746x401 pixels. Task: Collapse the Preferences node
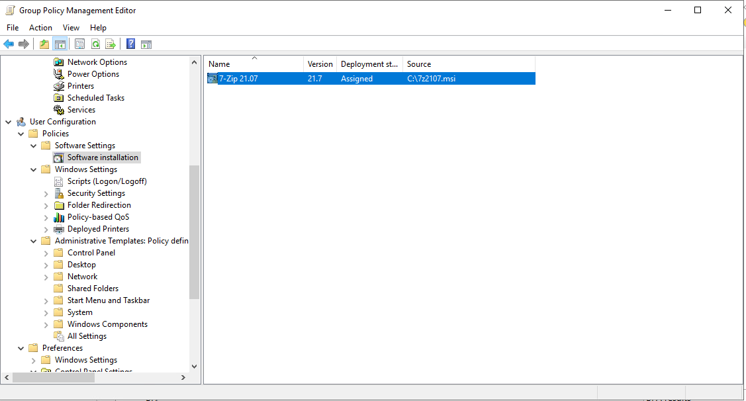[x=21, y=348]
